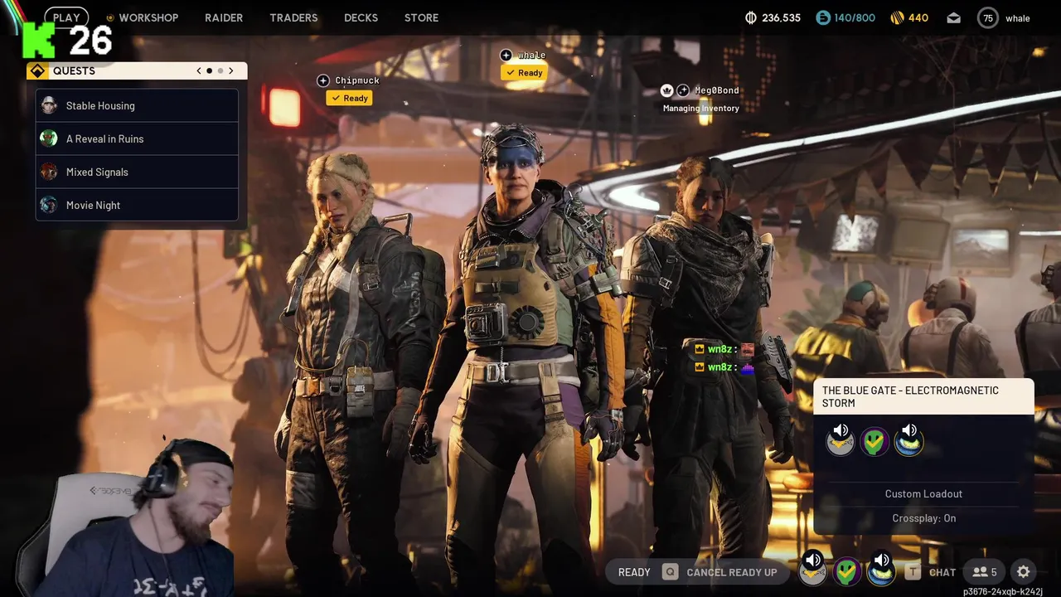Click green ready avatar in map panel

click(x=874, y=442)
